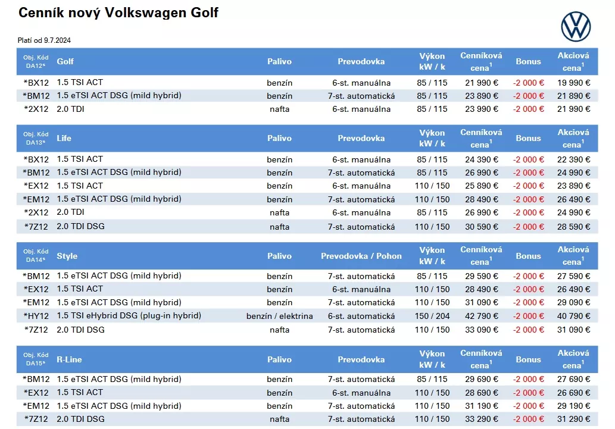Click the 'Obj. Kód DA14*' header cell

[36, 256]
